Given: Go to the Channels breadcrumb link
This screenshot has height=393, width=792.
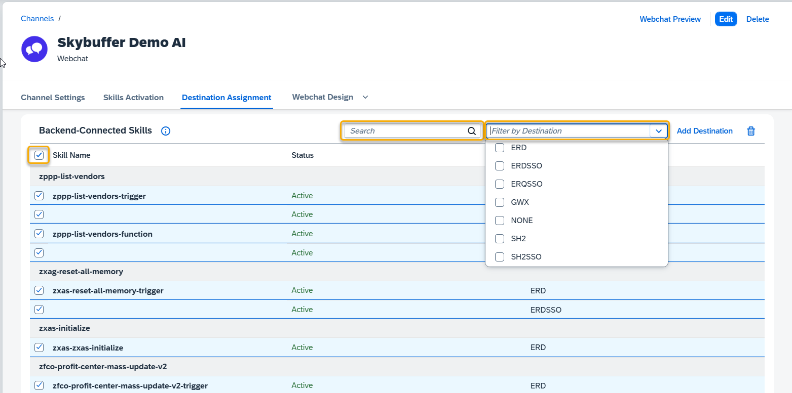Looking at the screenshot, I should click(x=37, y=19).
